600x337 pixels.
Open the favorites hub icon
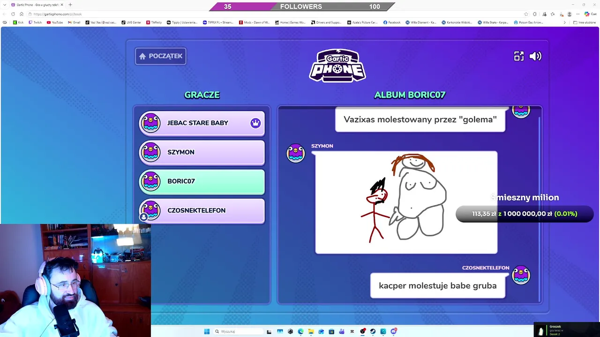(x=552, y=14)
